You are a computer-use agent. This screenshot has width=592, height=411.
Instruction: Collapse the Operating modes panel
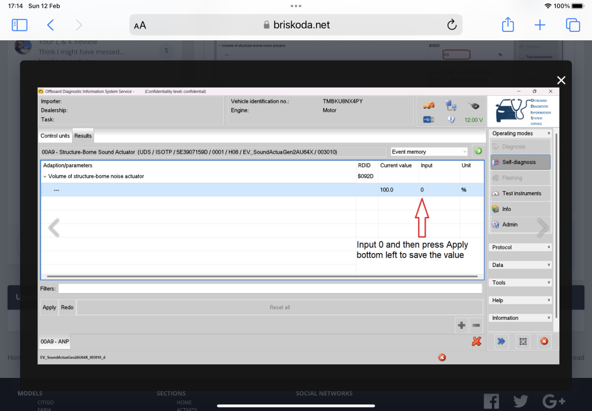tap(549, 134)
